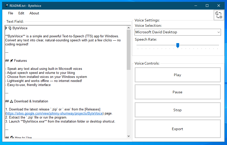
Task: Click 'Easy-to-use, friendly interface' line
Action: [x=28, y=85]
